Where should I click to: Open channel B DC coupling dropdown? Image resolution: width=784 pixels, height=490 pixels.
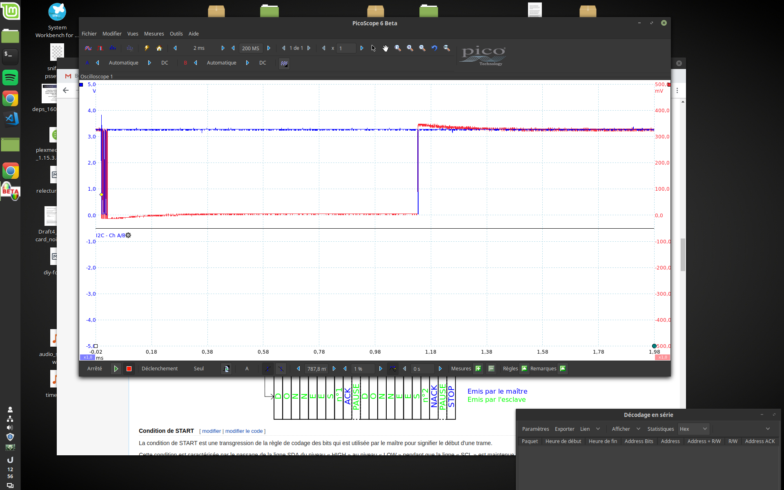tap(263, 63)
